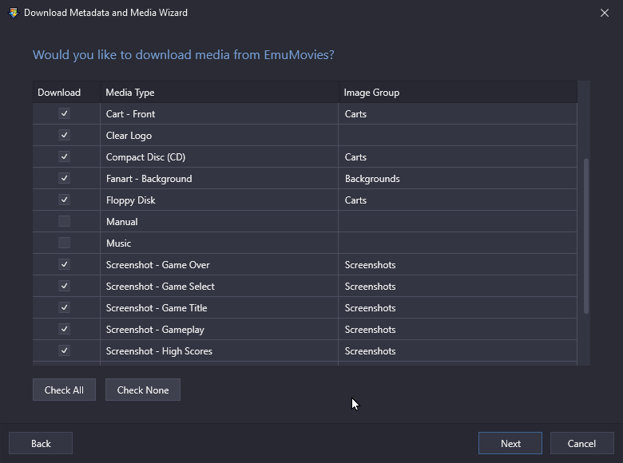Click the media list vertical scrollbar thumb
623x463 pixels.
pos(586,235)
